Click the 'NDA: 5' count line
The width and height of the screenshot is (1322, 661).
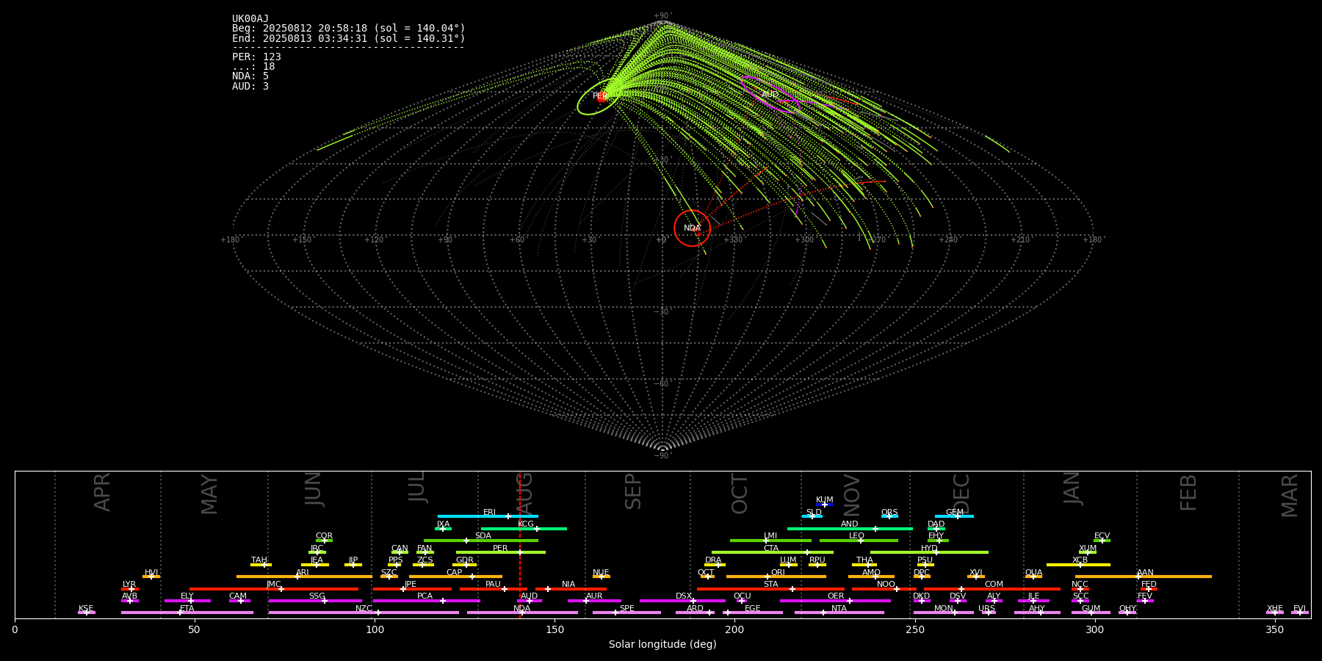point(250,76)
